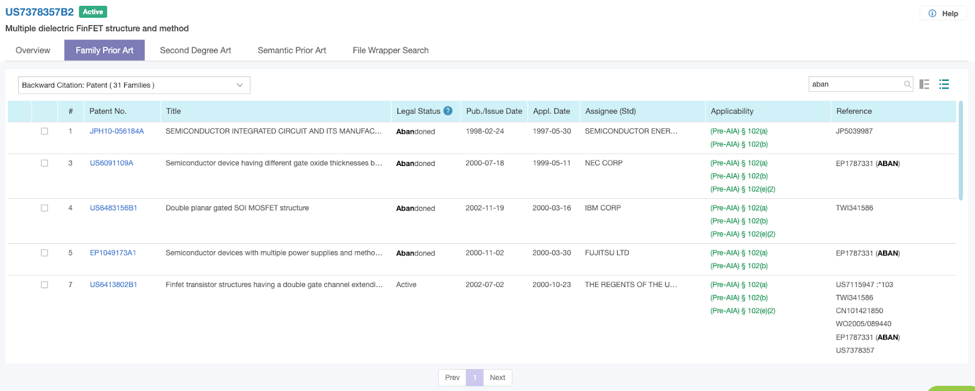Select the checkbox for US6483156B1 row
This screenshot has height=391, width=975.
(x=44, y=208)
